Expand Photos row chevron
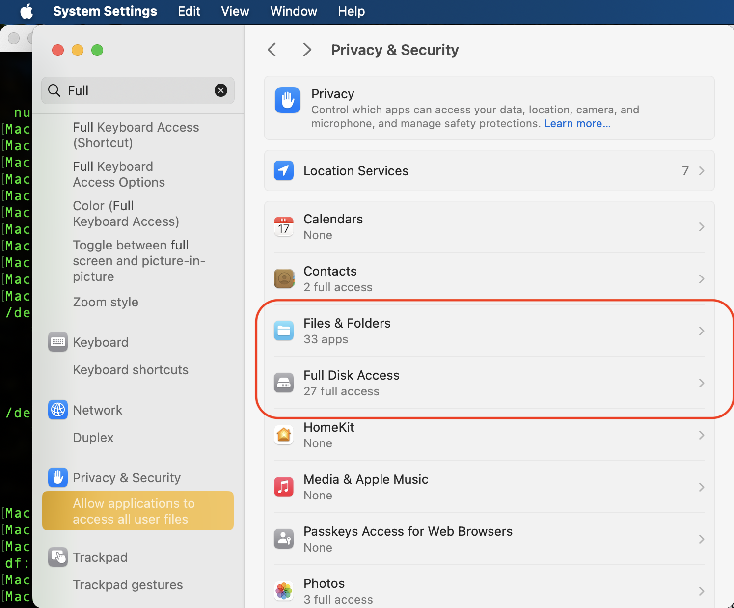This screenshot has height=608, width=734. coord(702,591)
